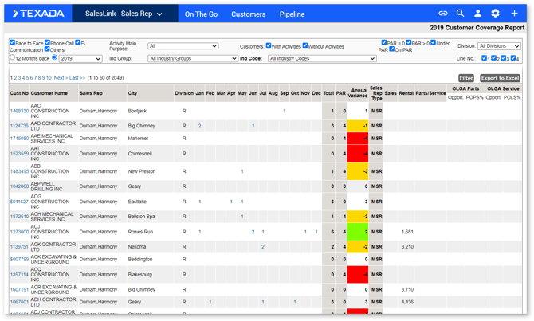Image resolution: width=534 pixels, height=321 pixels.
Task: Expand the Ind Group dropdown
Action: point(192,58)
